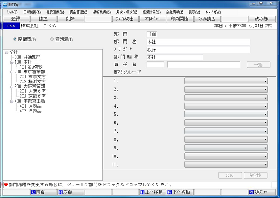Collapse the 400 宇都宮工場 tree node
Screen dimensions: 280x198
point(11,101)
